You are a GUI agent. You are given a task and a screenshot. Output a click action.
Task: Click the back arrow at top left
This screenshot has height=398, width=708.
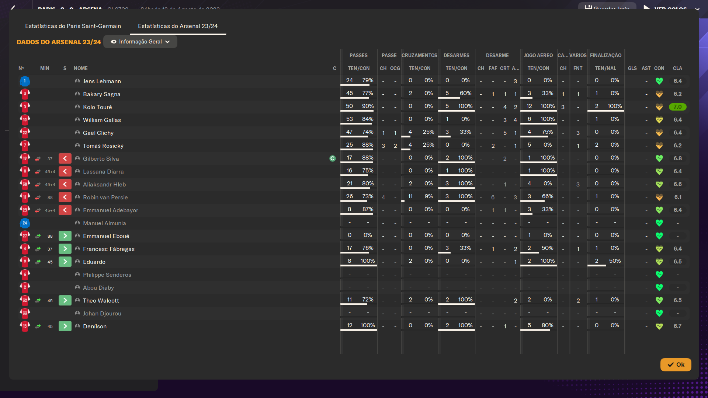click(x=14, y=7)
